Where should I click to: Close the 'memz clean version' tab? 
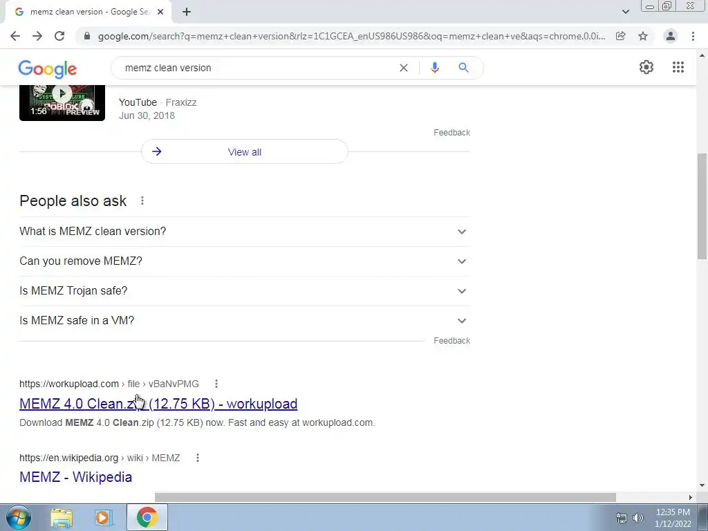tap(160, 12)
